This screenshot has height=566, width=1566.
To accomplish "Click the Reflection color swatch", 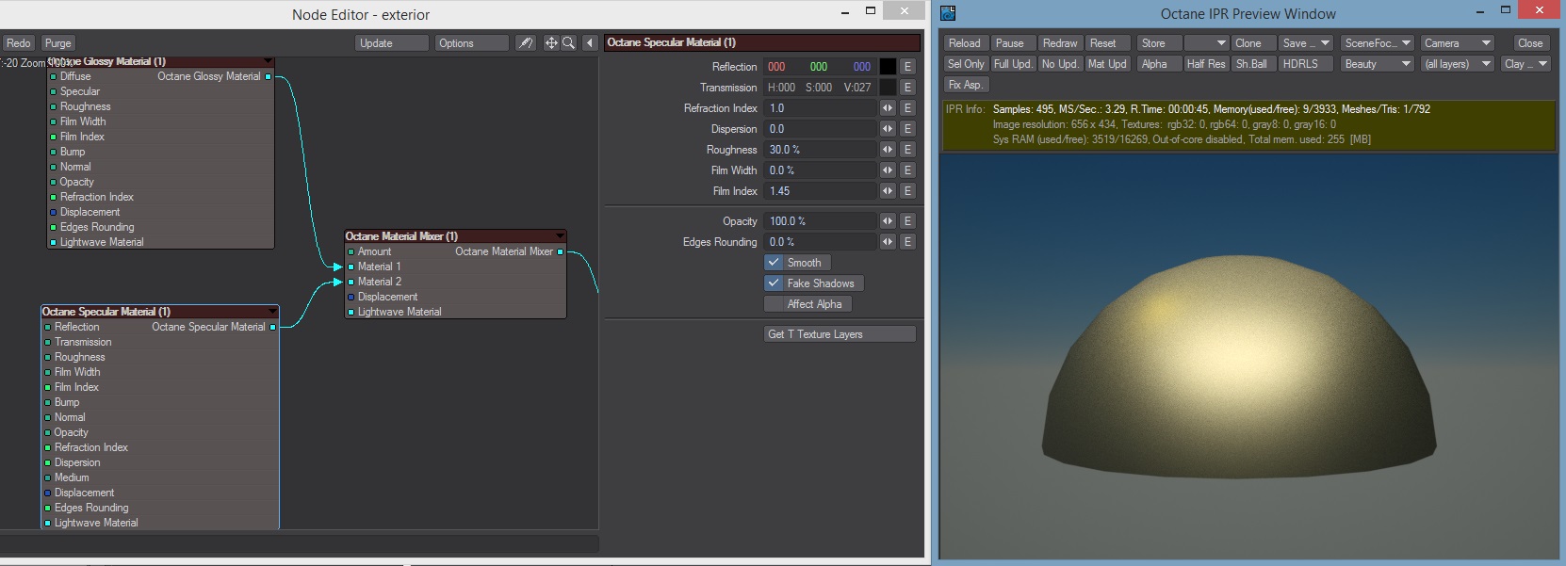I will coord(888,67).
